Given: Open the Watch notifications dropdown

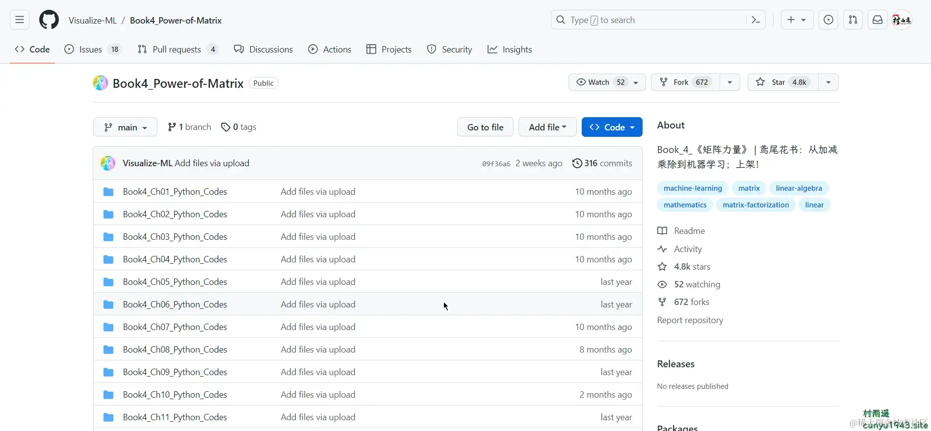Looking at the screenshot, I should [607, 82].
